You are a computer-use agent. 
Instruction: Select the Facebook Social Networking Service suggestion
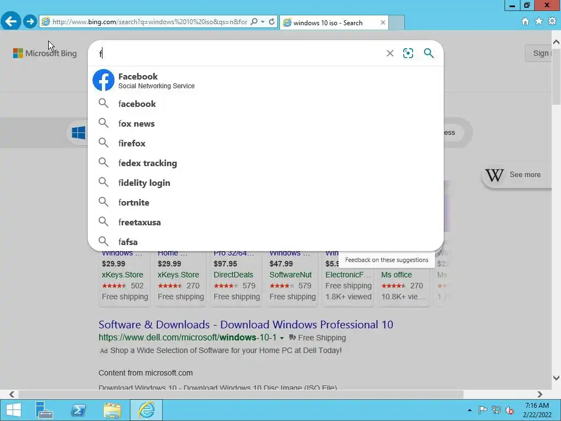point(266,81)
